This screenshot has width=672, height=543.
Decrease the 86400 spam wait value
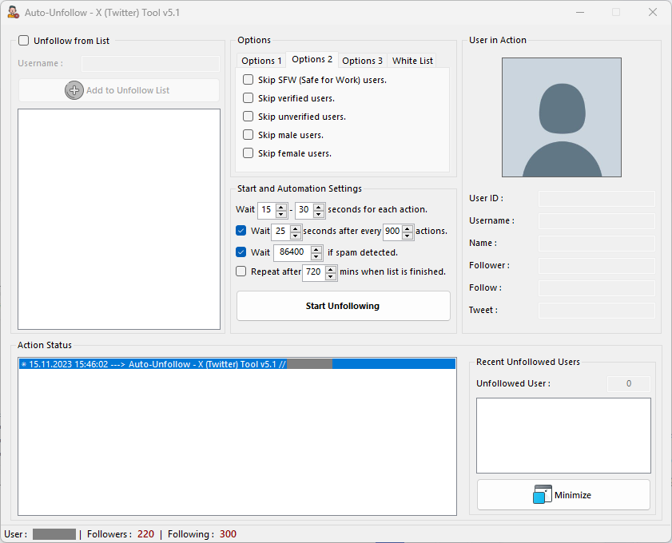(x=316, y=256)
